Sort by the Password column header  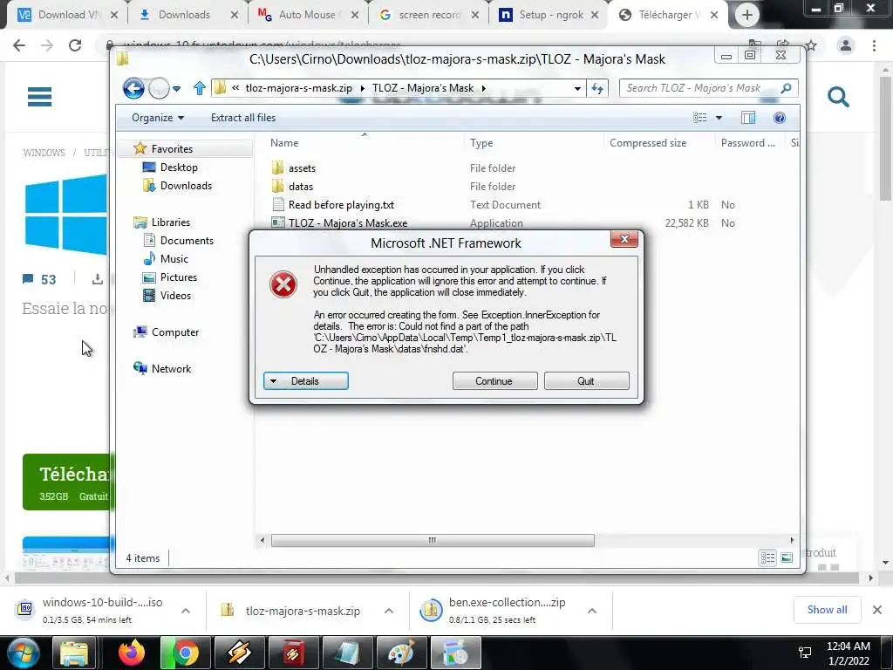pos(749,143)
